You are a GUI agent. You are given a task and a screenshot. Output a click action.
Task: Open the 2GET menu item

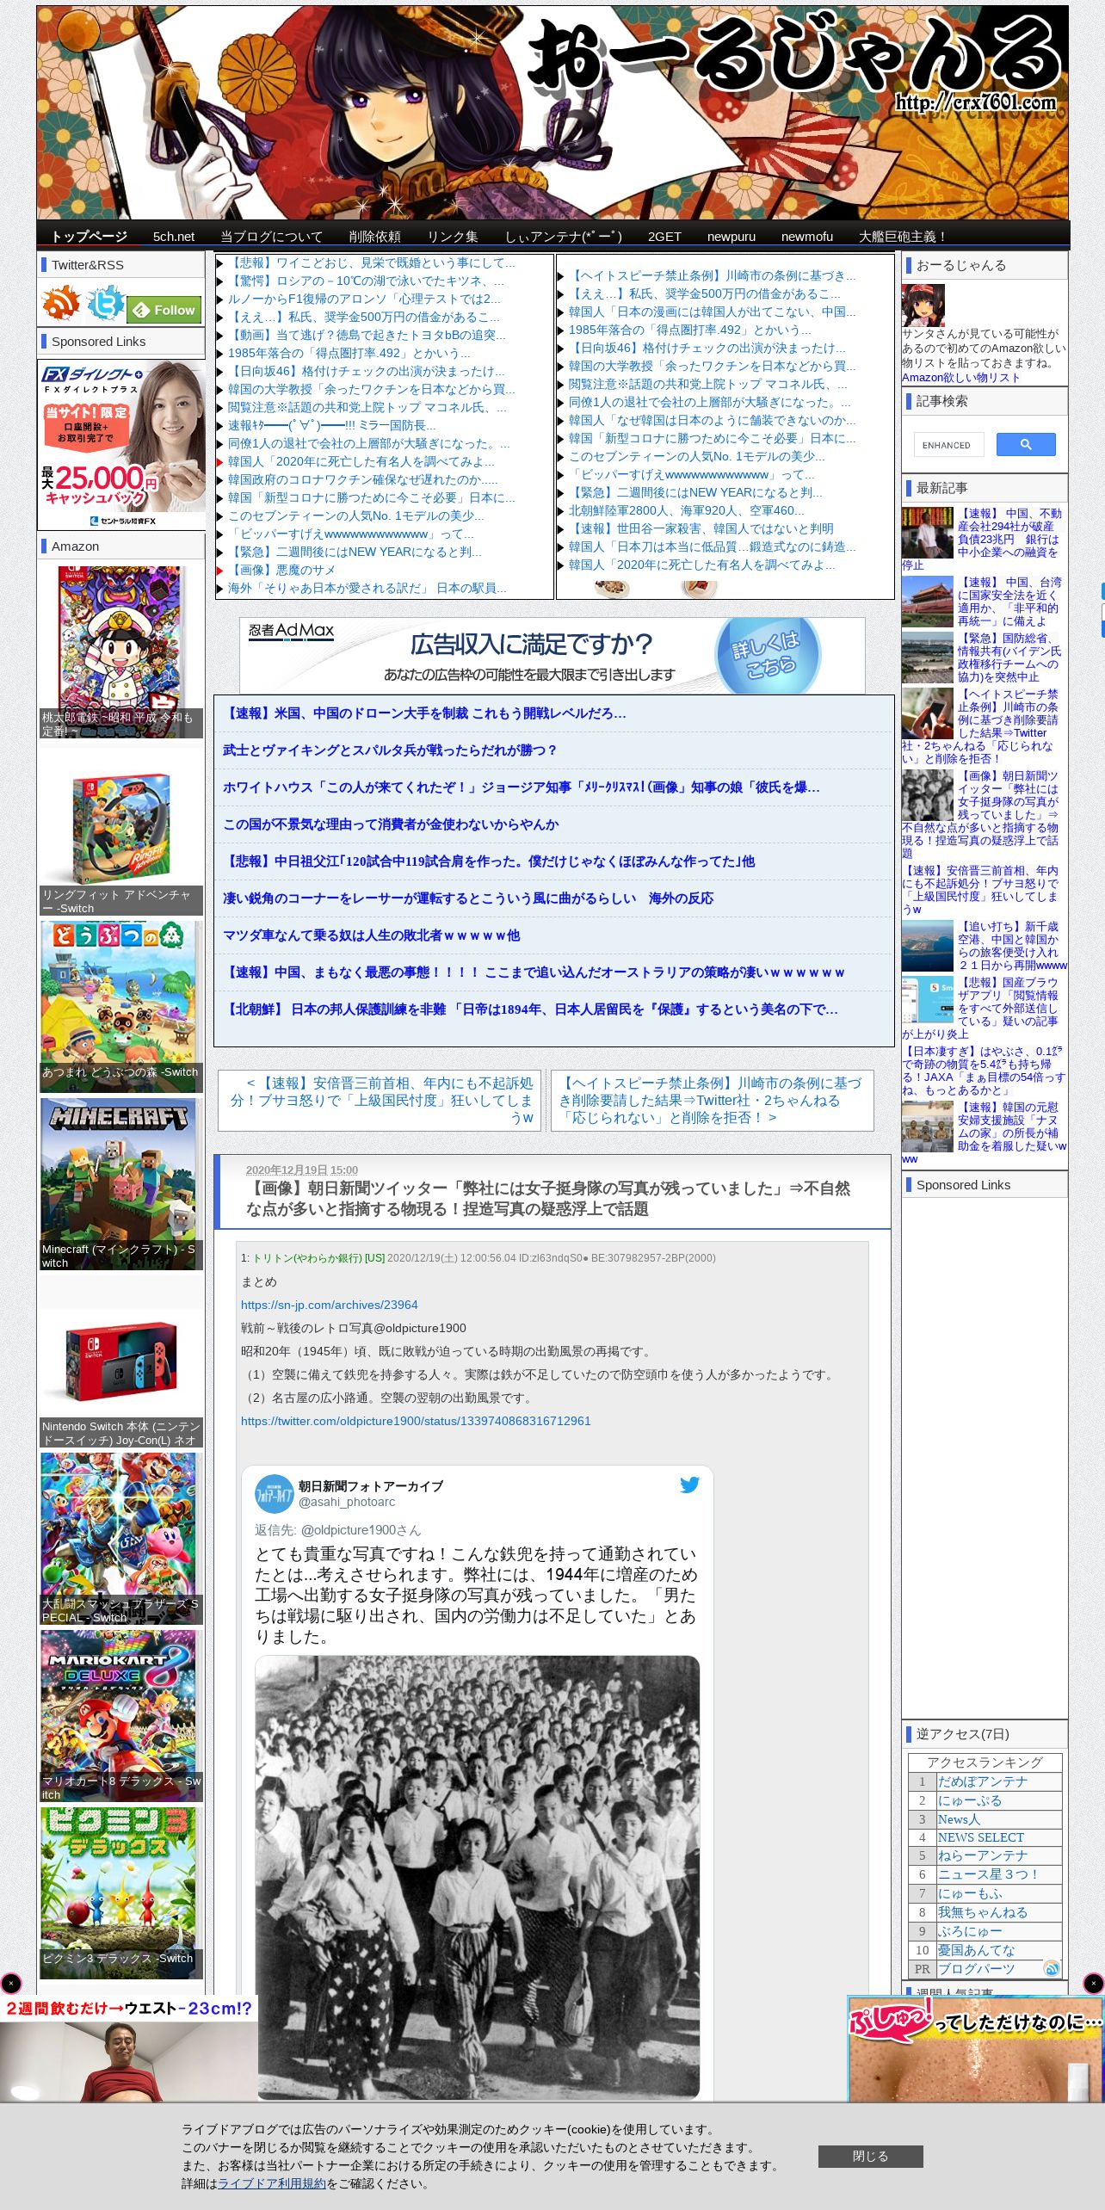coord(664,237)
